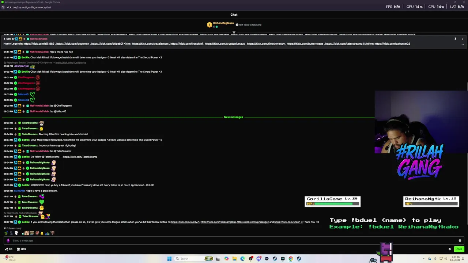
Task: Open Copilot icon on the taskbar
Action: [x=226, y=259]
